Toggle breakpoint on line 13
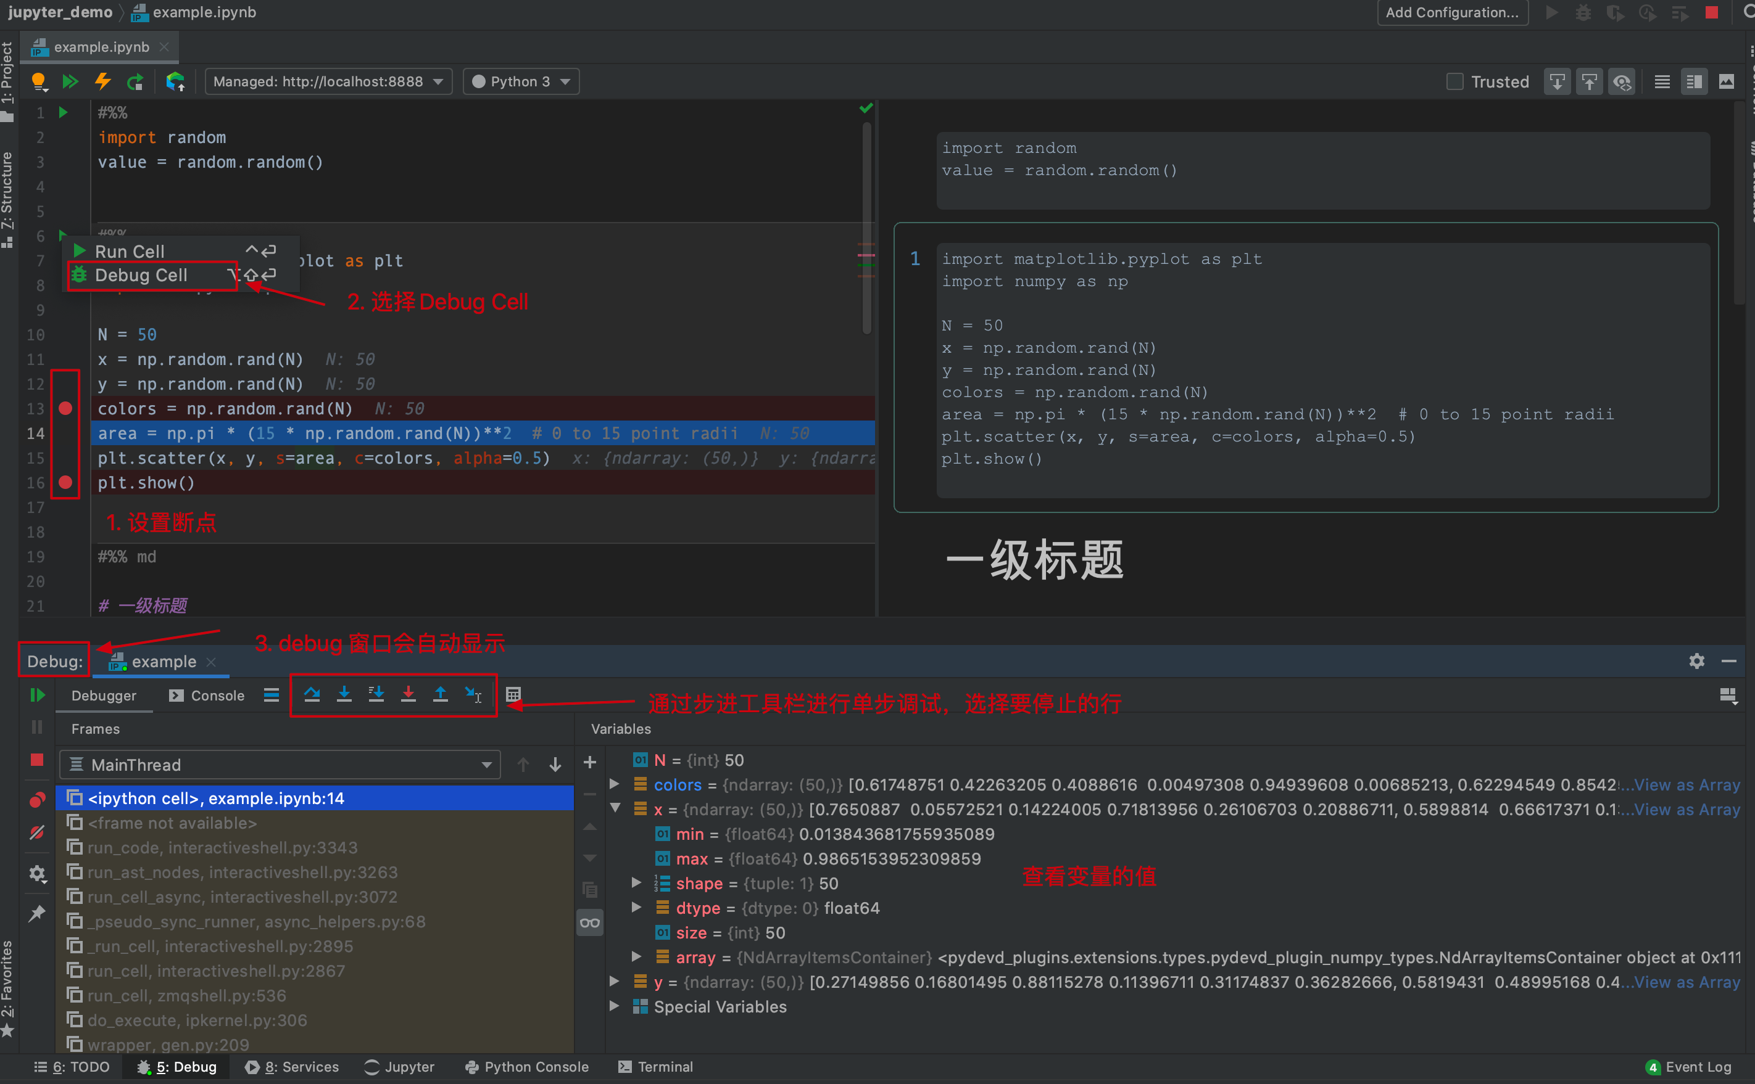 (65, 409)
